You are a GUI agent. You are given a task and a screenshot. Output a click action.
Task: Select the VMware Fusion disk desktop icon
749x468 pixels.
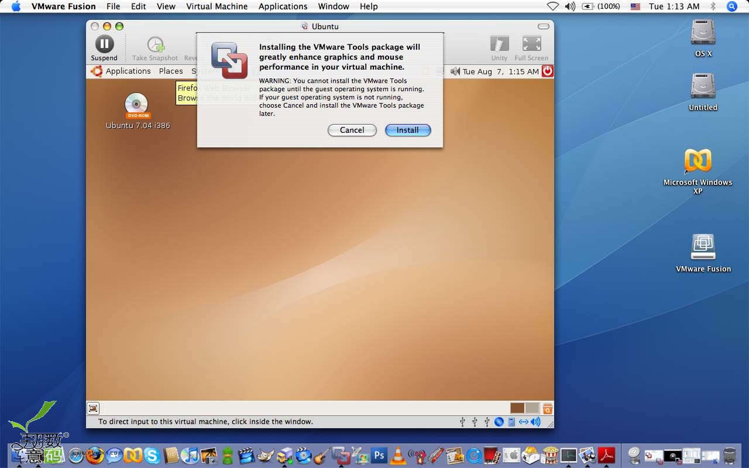pyautogui.click(x=703, y=253)
